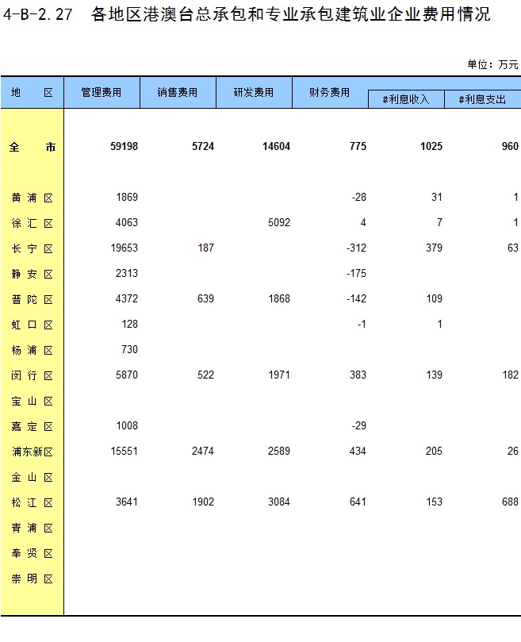
Task: Click the 松江区 district label
Action: 33,502
